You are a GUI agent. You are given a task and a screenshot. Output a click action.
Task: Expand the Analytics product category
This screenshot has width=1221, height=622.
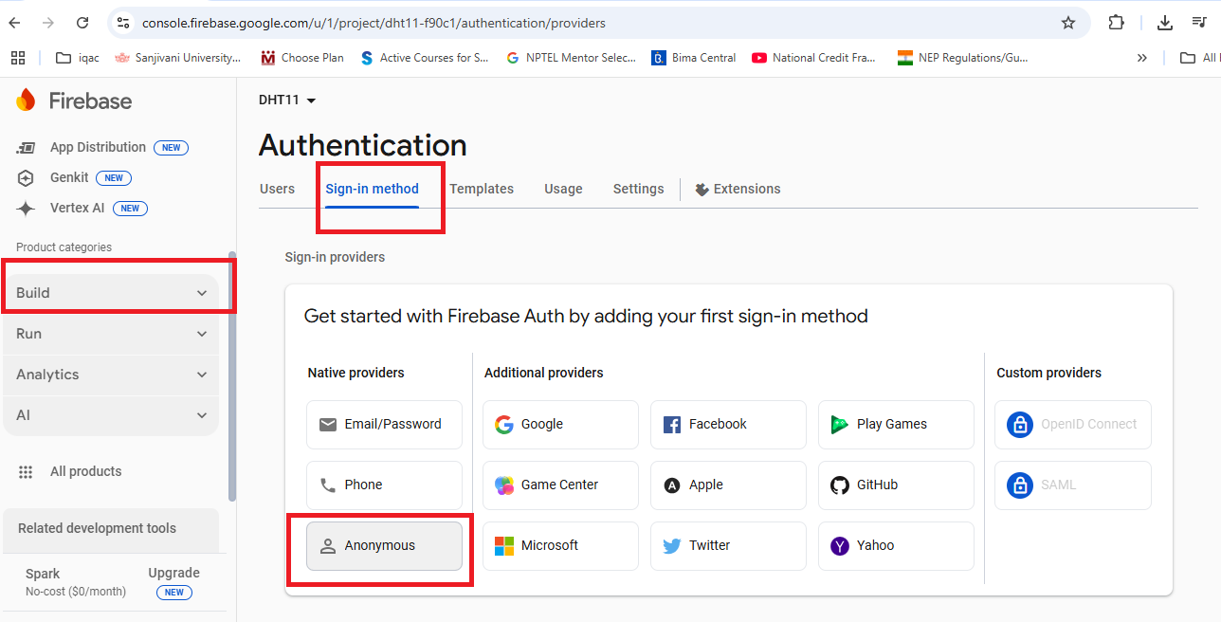(x=112, y=375)
